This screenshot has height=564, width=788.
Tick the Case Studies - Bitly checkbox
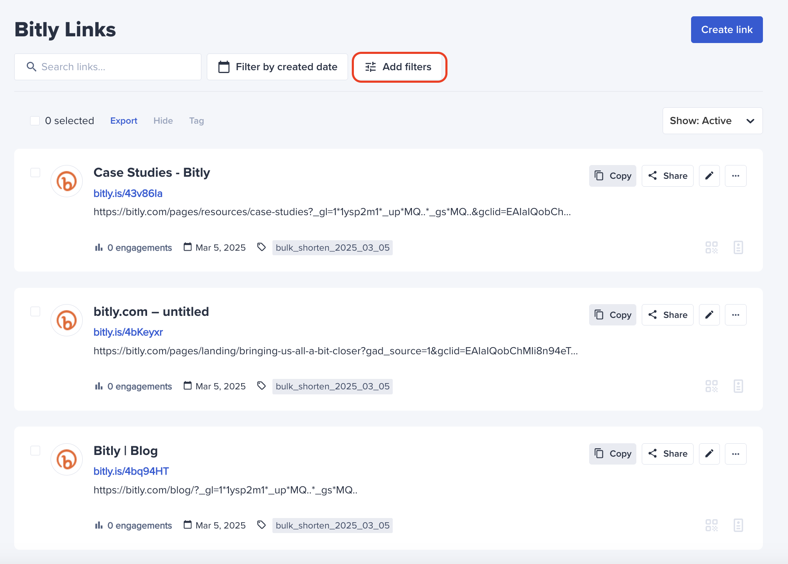click(35, 173)
